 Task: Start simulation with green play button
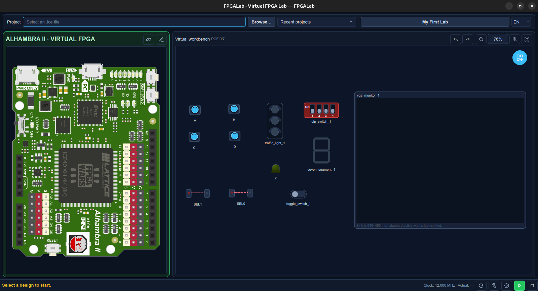coord(520,286)
